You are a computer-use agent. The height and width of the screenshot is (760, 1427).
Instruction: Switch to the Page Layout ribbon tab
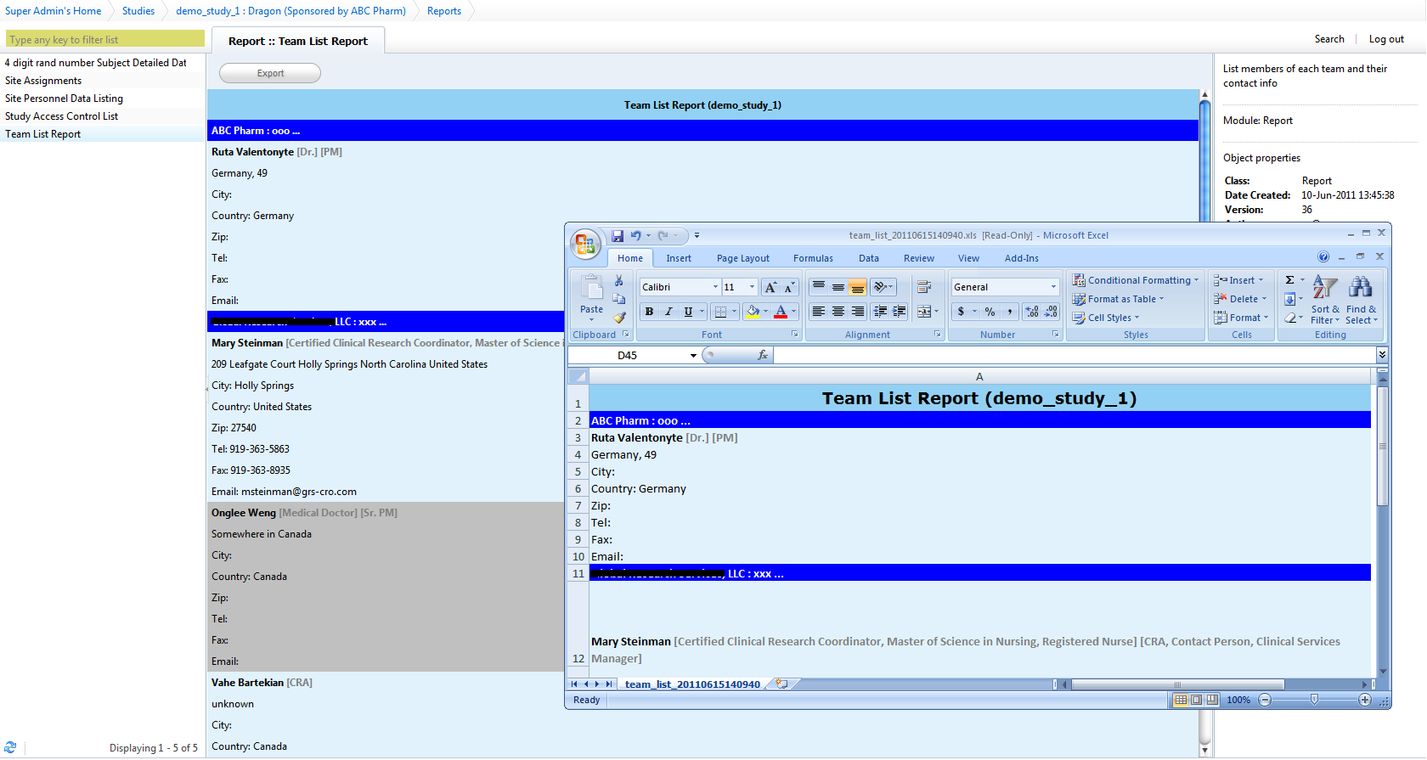pyautogui.click(x=743, y=258)
